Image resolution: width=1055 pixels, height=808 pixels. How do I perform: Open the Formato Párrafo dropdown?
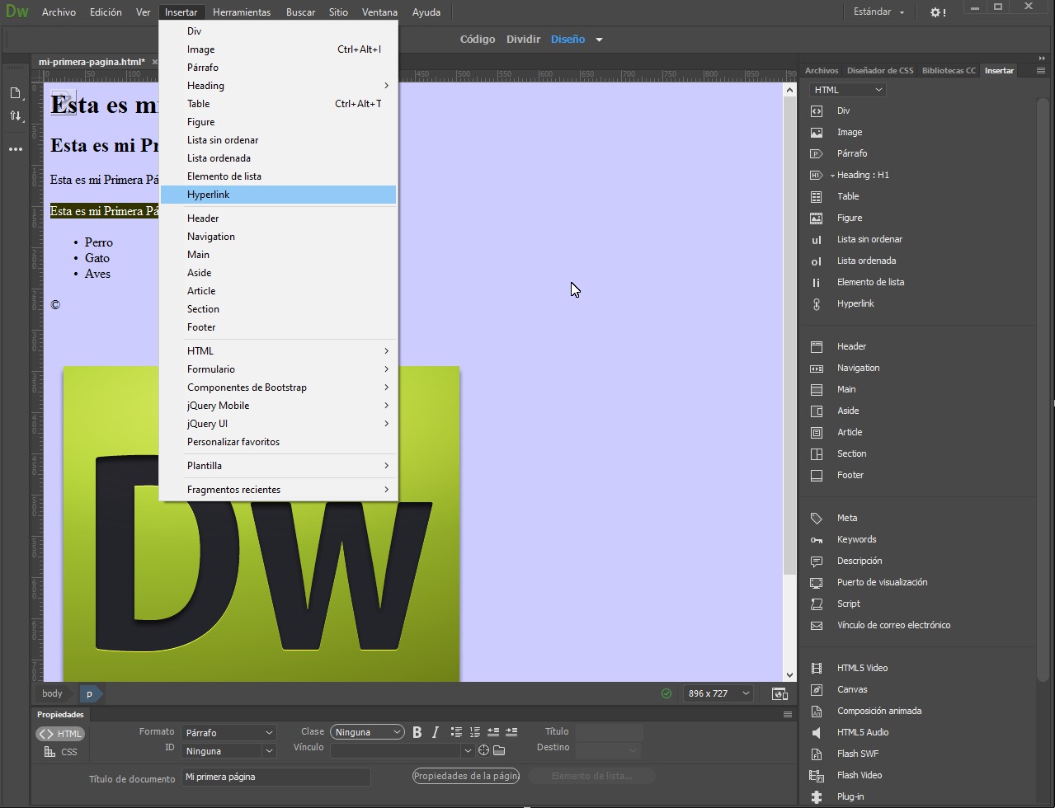(228, 732)
